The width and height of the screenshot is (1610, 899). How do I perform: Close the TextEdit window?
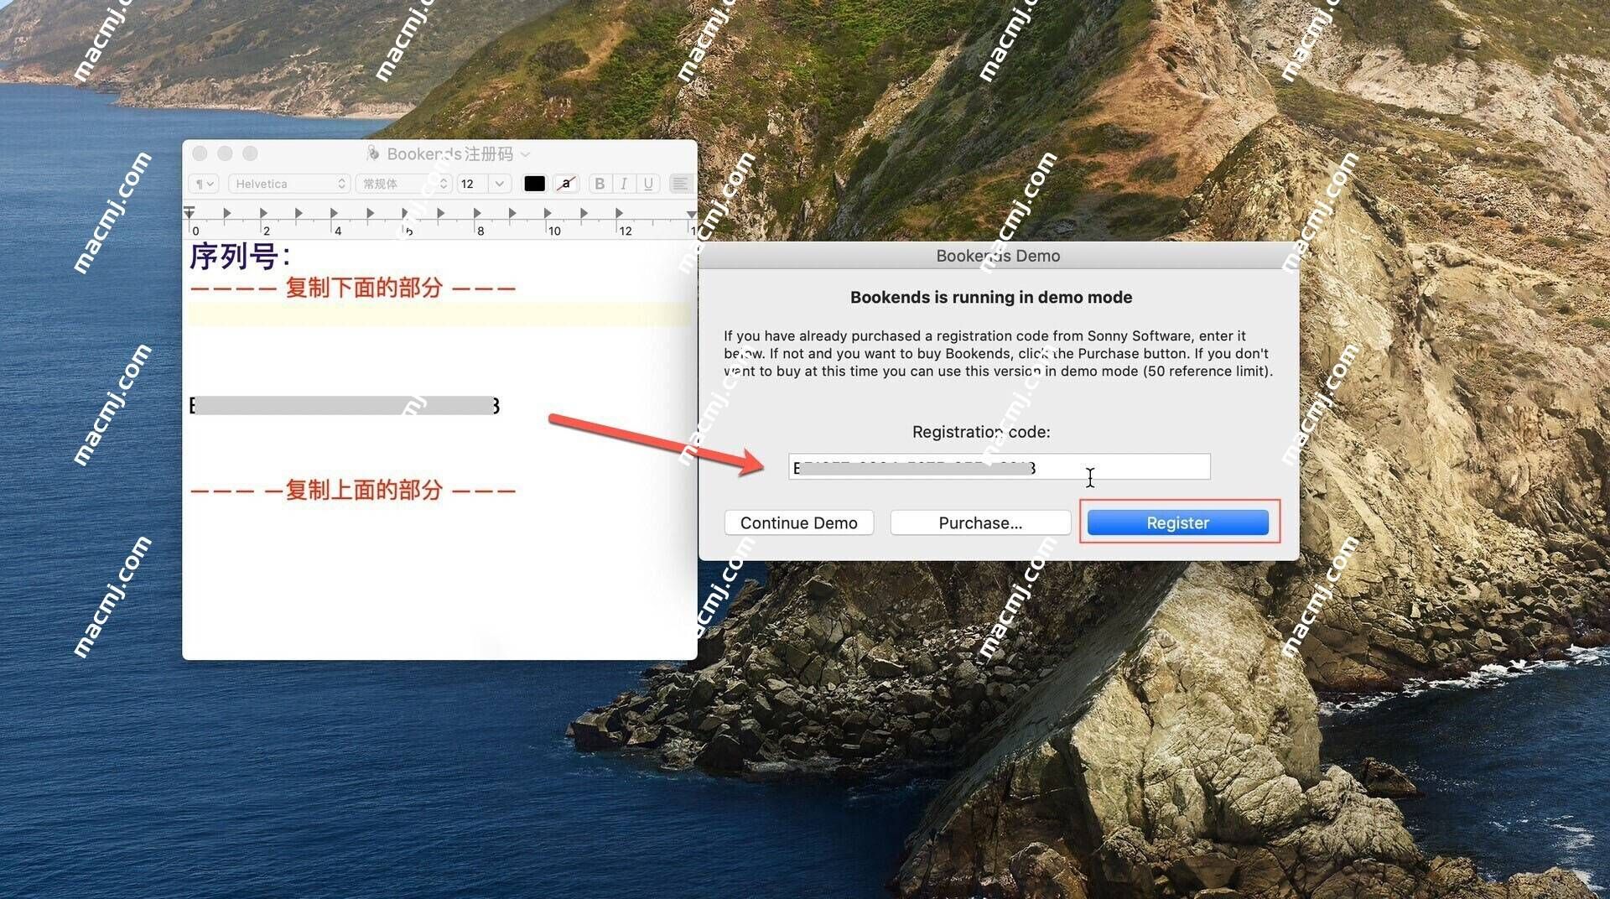click(x=200, y=153)
